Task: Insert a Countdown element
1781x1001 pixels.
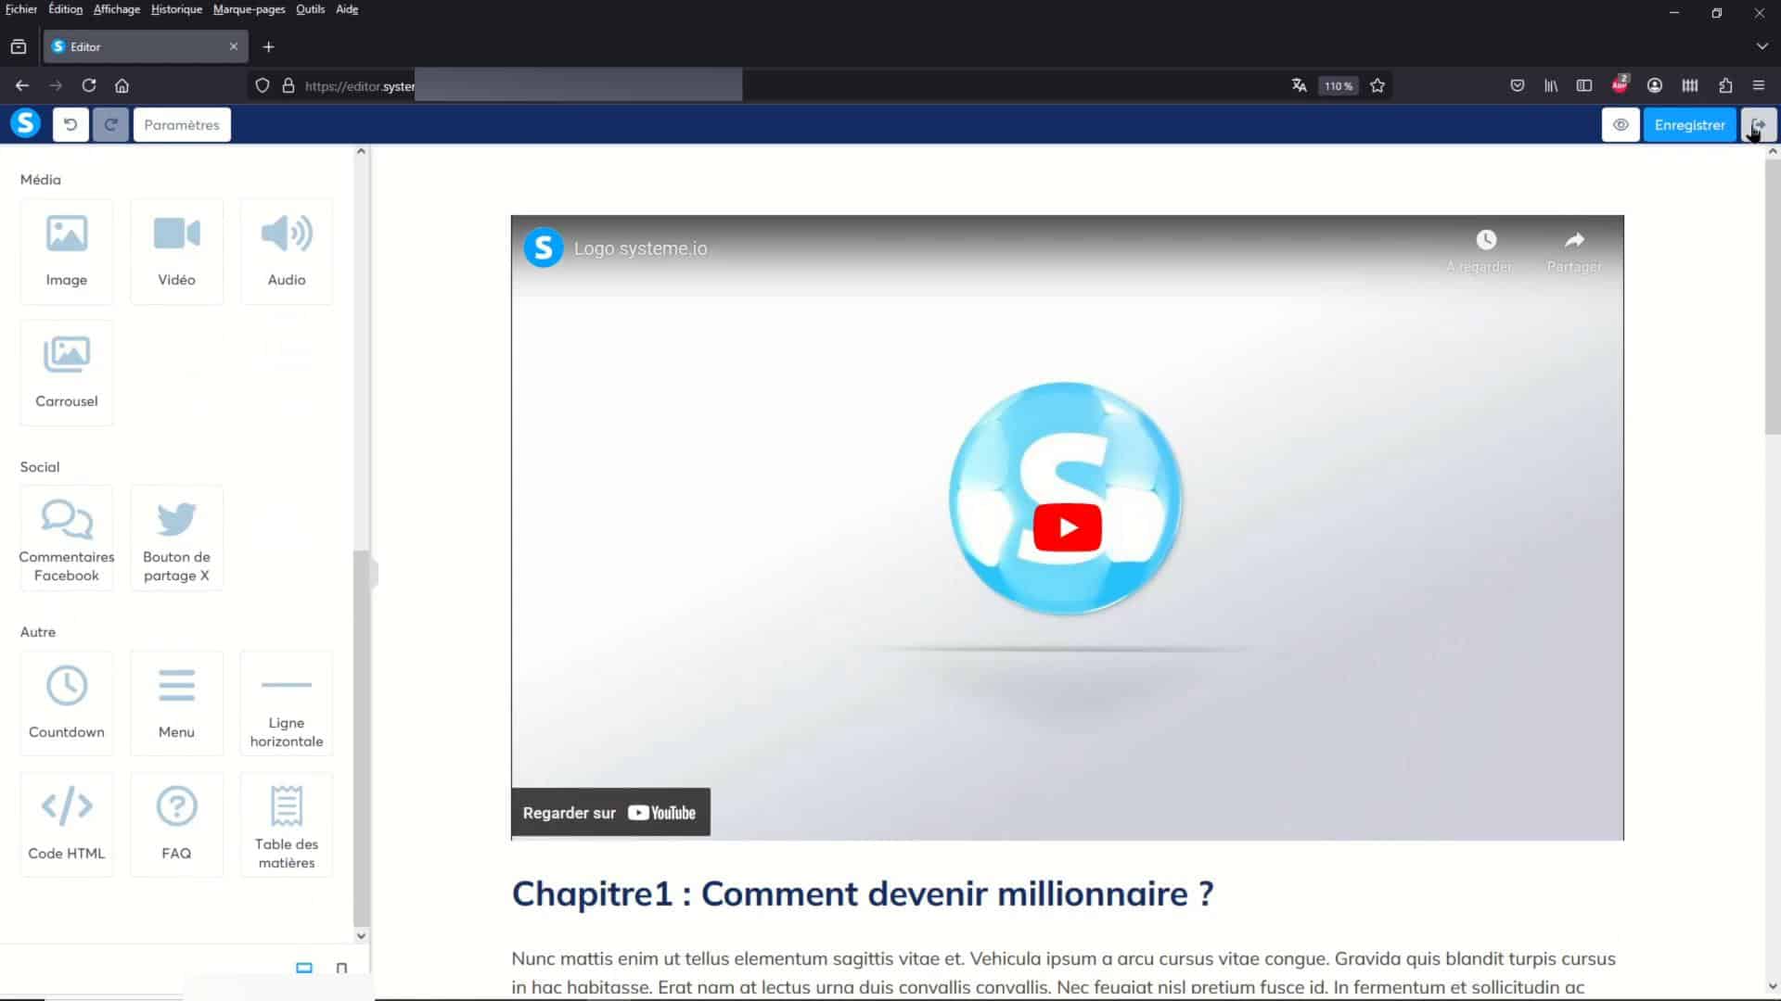Action: (x=67, y=703)
